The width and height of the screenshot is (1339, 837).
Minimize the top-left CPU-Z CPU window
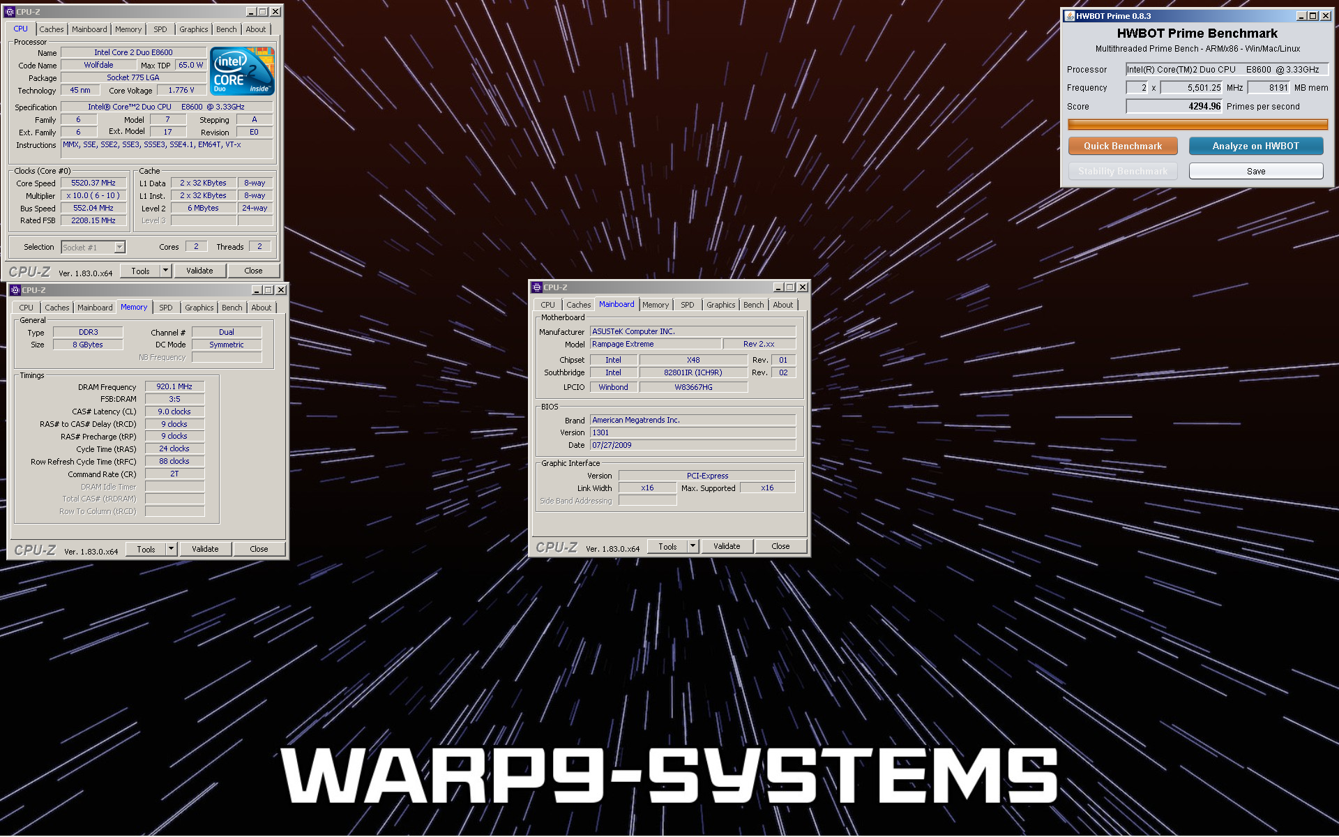(x=251, y=12)
